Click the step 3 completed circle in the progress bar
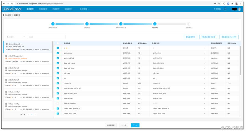This screenshot has height=132, width=246. click(x=121, y=24)
